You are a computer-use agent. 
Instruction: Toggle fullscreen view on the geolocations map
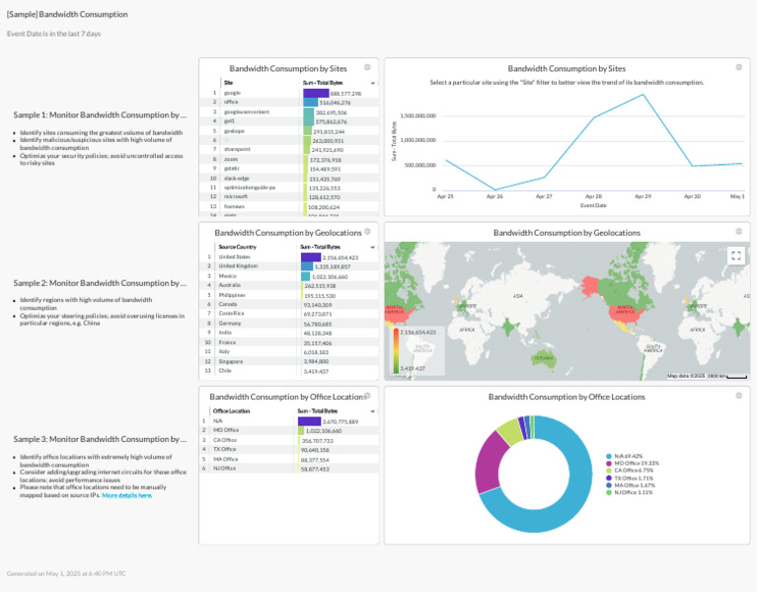tap(735, 256)
